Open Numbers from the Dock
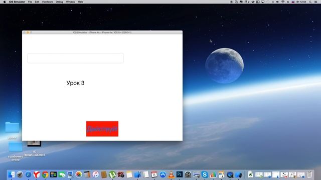This screenshot has height=180, width=321. coord(213,174)
